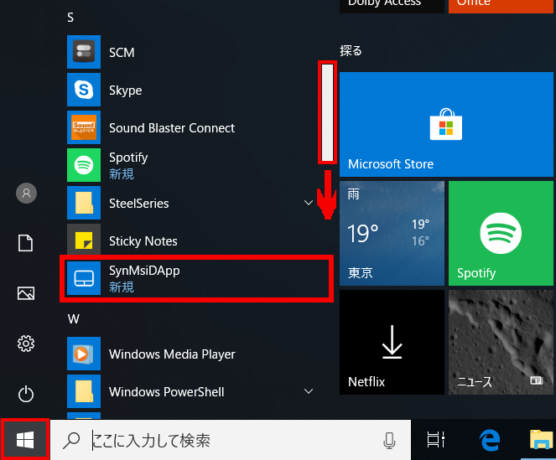Click the 探る tile group heading

351,50
